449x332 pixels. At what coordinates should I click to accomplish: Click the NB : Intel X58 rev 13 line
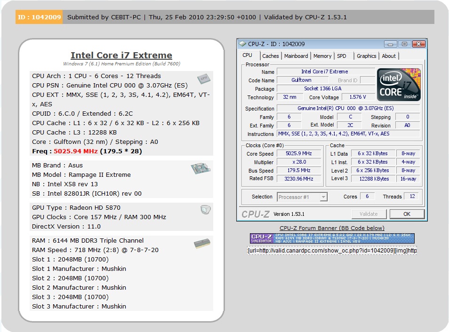point(65,184)
